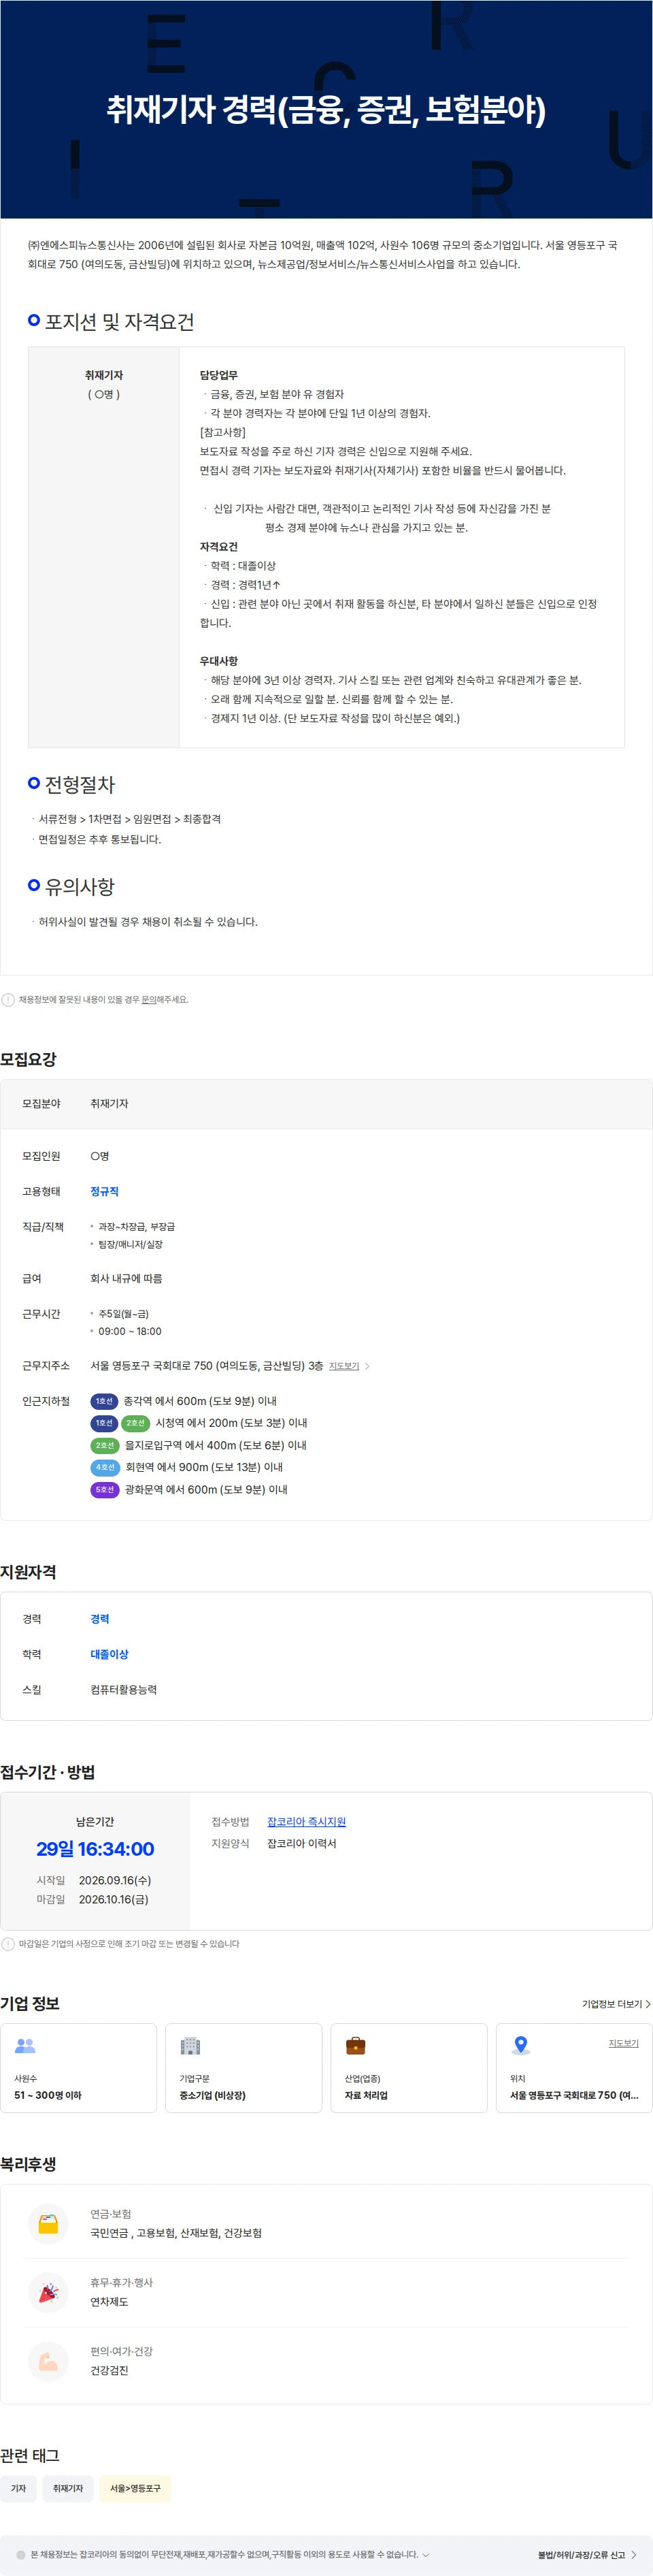Image resolution: width=653 pixels, height=2576 pixels.
Task: Click the chevron after the address 지도보기
Action: tap(367, 1366)
